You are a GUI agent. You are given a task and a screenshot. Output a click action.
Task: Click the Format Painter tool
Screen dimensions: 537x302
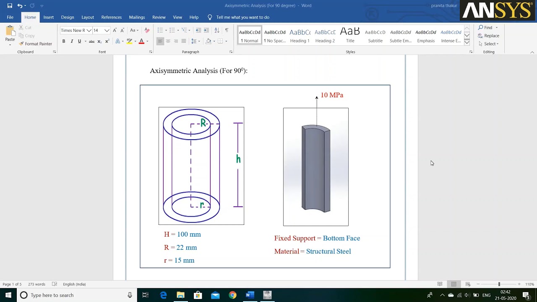(36, 44)
